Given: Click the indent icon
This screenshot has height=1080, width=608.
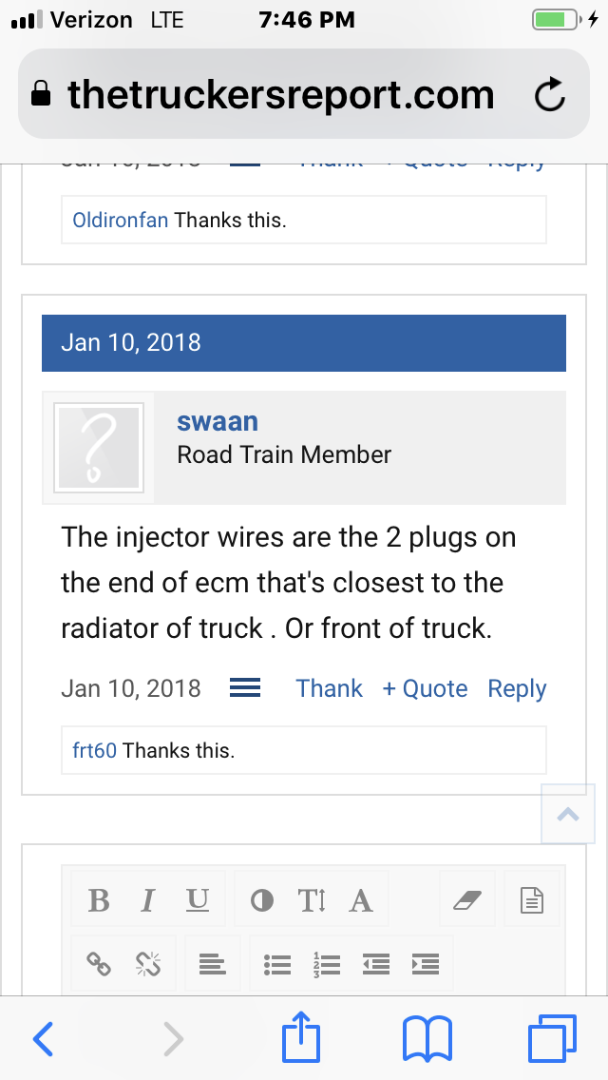Looking at the screenshot, I should [426, 964].
